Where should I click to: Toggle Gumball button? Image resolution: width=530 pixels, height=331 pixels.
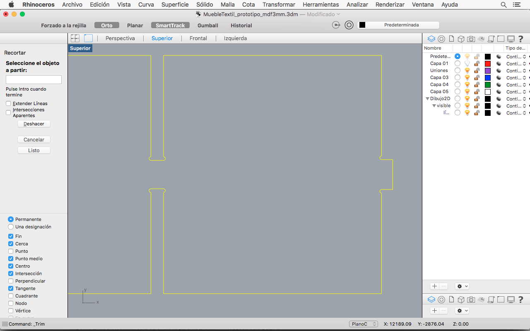(208, 25)
